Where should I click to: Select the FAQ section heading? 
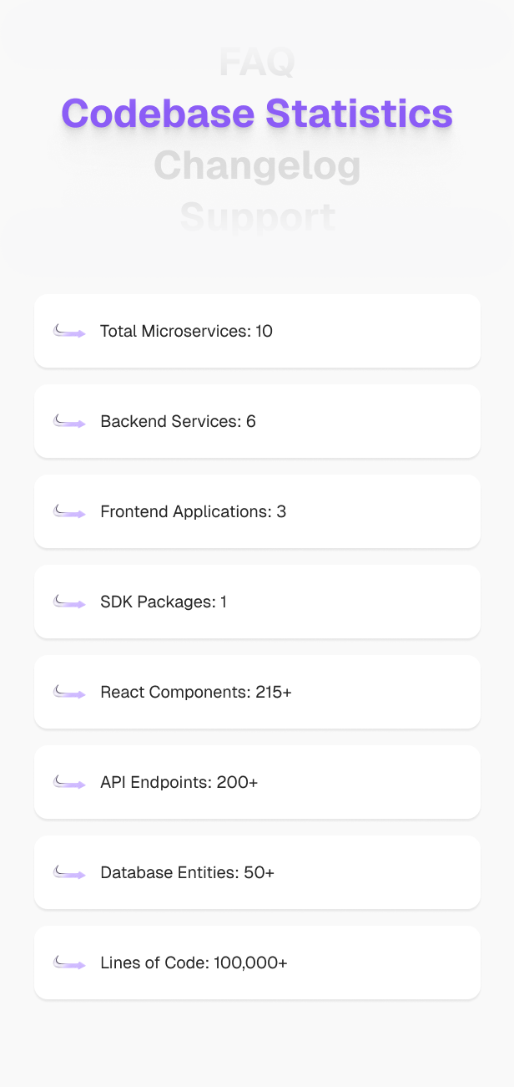[257, 63]
